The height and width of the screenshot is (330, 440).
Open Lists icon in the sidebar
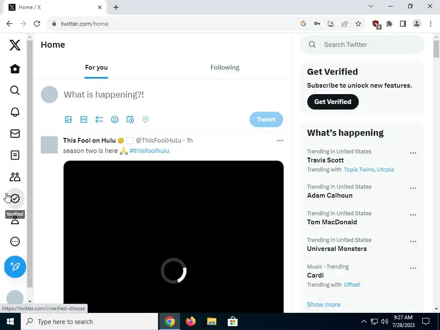[15, 155]
